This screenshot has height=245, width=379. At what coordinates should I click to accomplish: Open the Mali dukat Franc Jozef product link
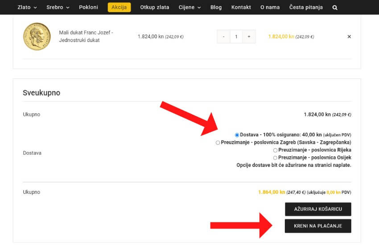coord(86,37)
